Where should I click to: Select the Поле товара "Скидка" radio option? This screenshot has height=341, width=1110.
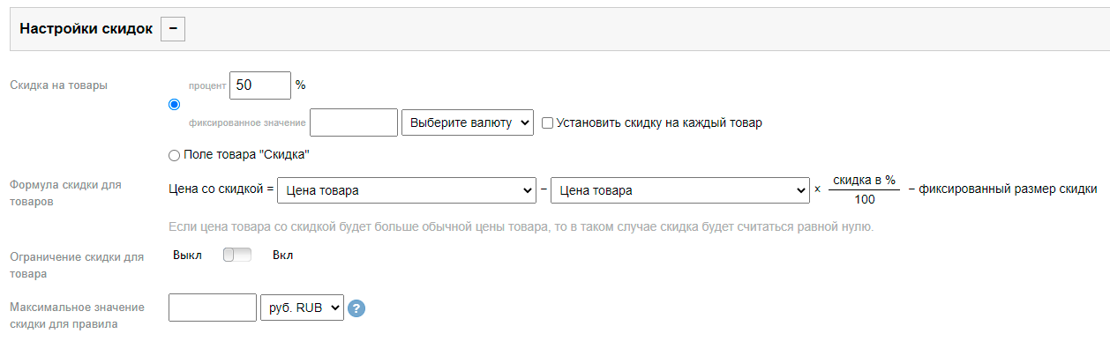point(174,155)
